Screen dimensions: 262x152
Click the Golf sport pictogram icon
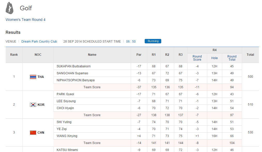pos(10,8)
